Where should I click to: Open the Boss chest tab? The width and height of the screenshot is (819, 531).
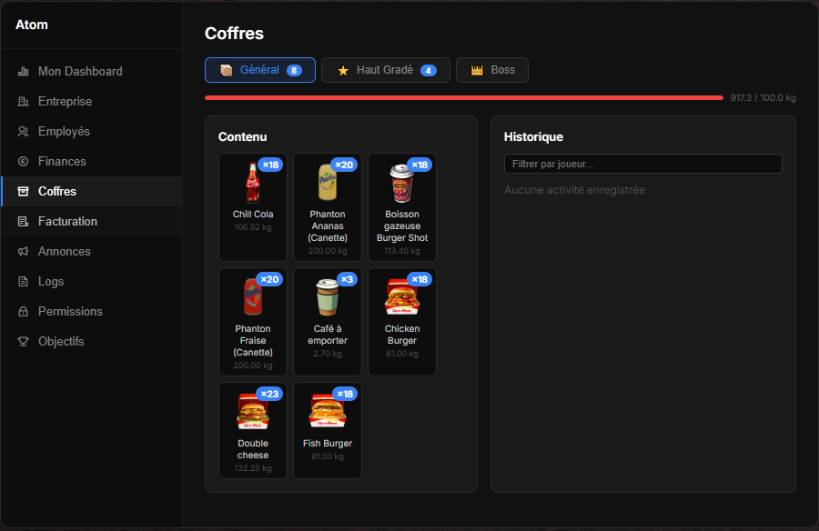tap(492, 70)
